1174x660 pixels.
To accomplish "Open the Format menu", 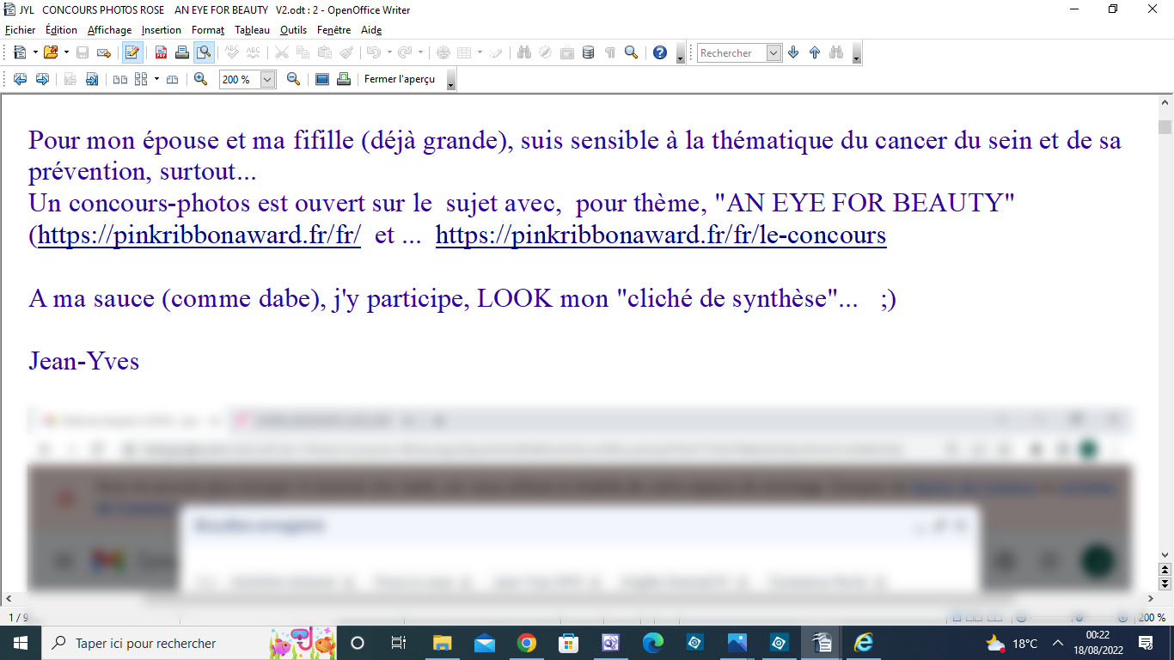I will coord(208,30).
